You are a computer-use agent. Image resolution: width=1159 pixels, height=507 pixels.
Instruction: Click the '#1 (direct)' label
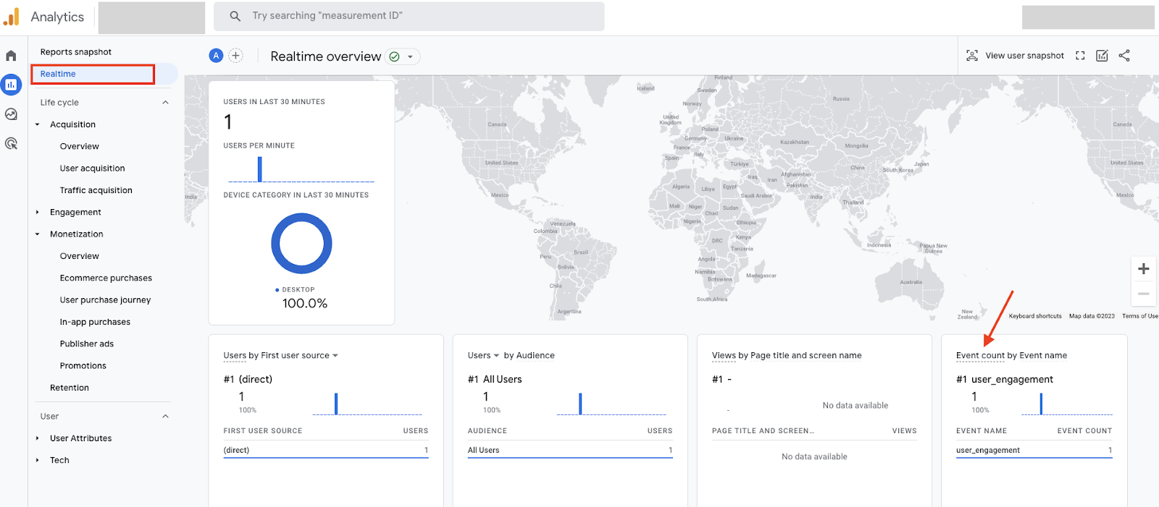tap(248, 379)
